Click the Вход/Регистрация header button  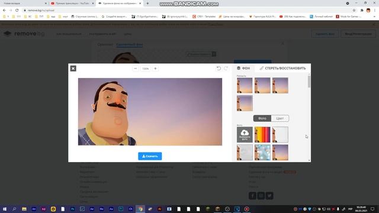pos(358,34)
